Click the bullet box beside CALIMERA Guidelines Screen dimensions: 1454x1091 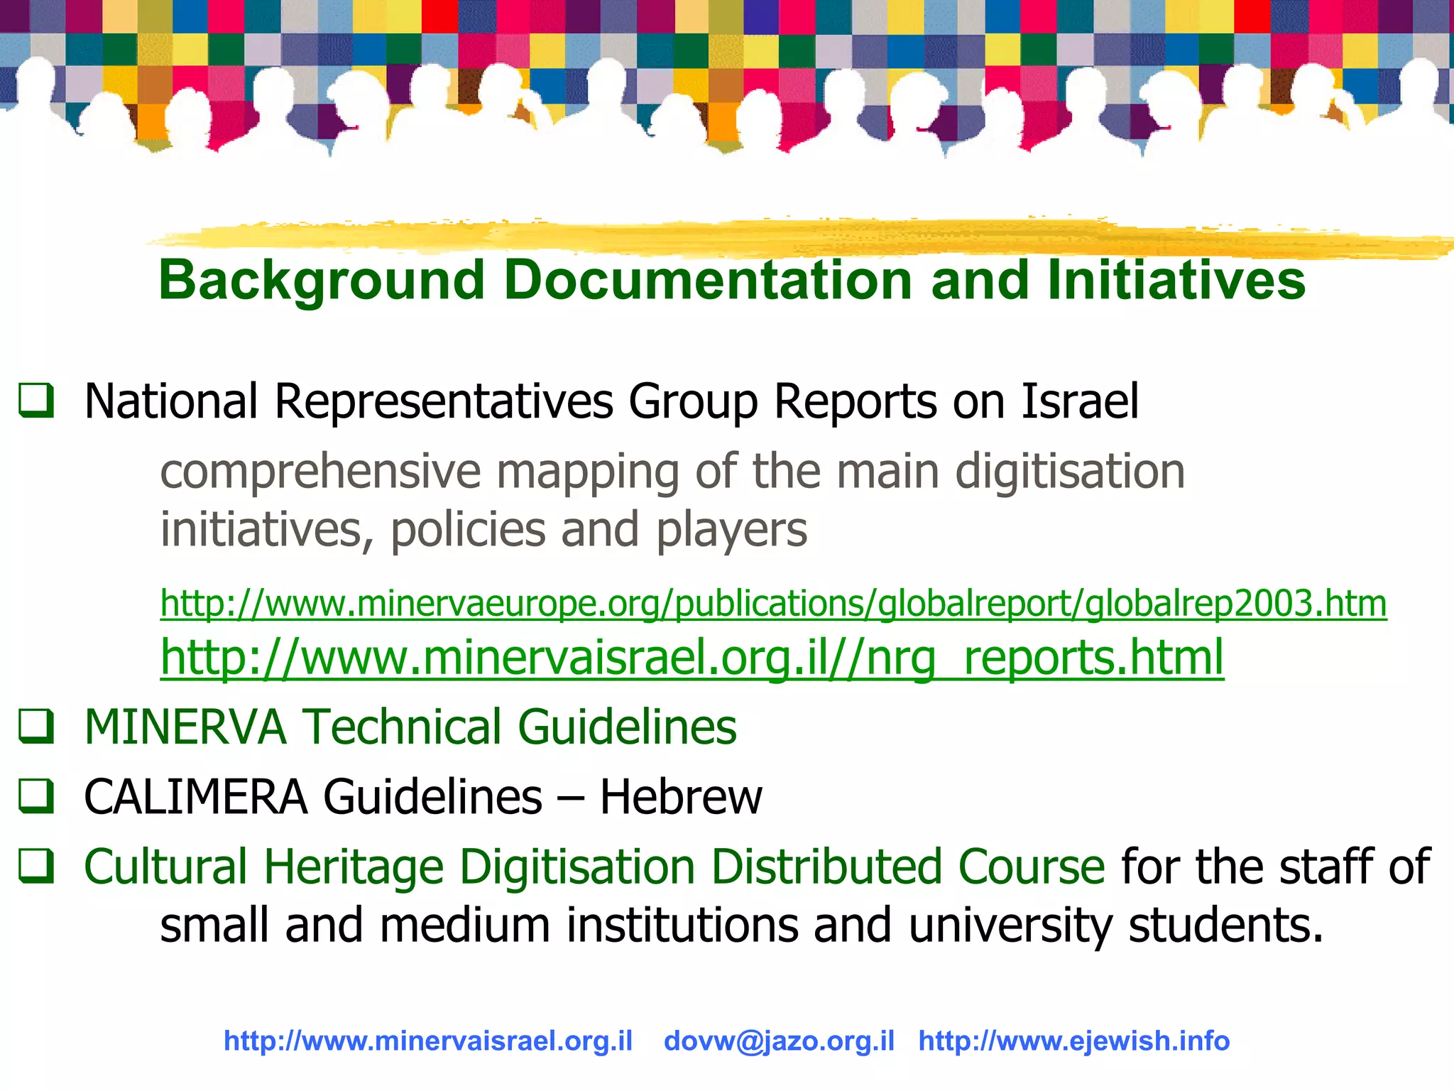click(x=36, y=795)
